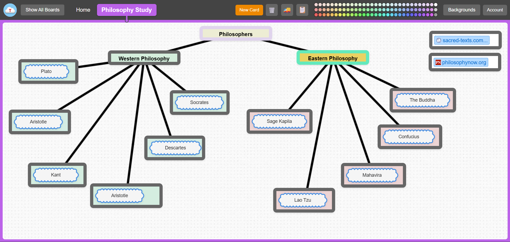Go to the Home tab

83,10
